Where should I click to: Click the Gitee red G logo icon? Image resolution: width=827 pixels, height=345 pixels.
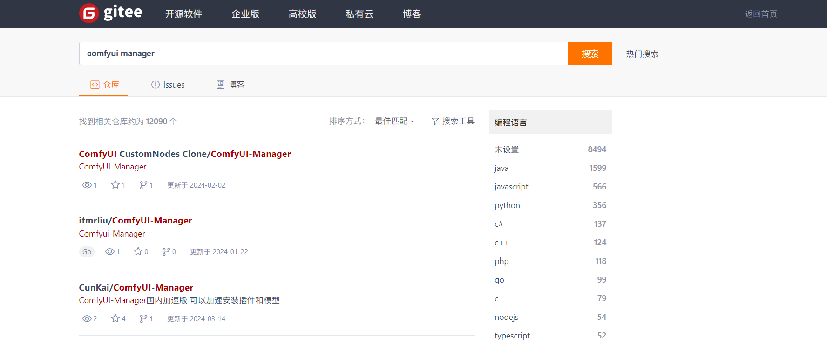(x=89, y=13)
